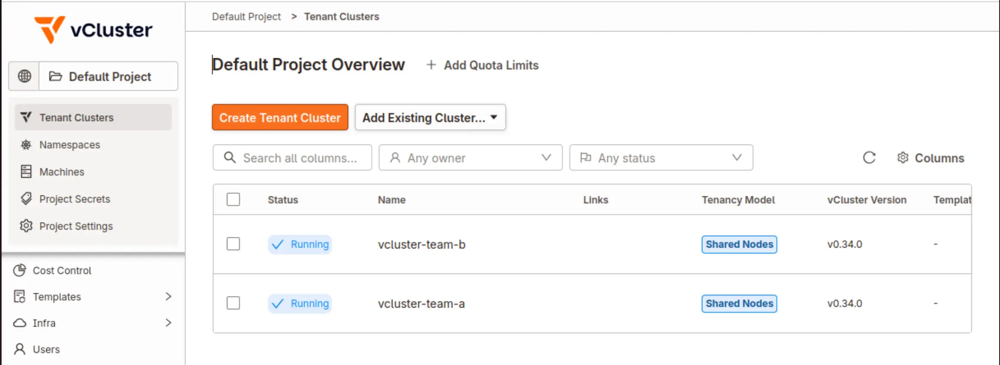The height and width of the screenshot is (365, 1000).
Task: Click the vCluster logo
Action: point(93,30)
